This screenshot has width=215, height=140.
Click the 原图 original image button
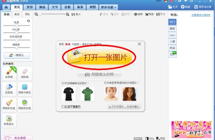[x=126, y=14]
